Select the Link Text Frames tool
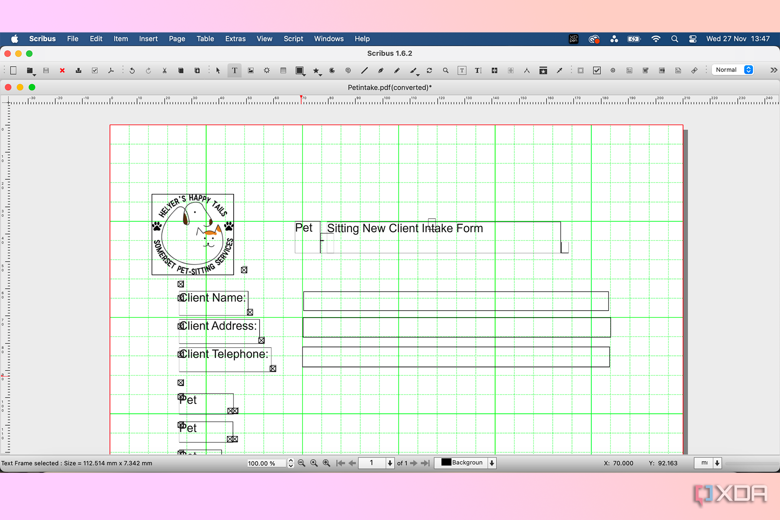 pos(494,71)
